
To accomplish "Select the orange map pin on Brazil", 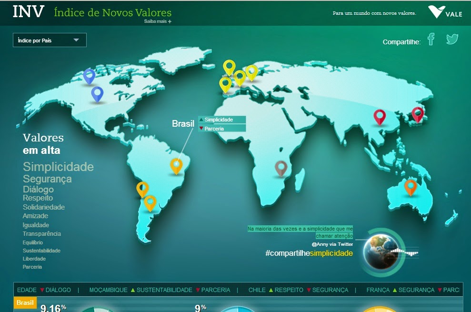I will click(x=176, y=165).
